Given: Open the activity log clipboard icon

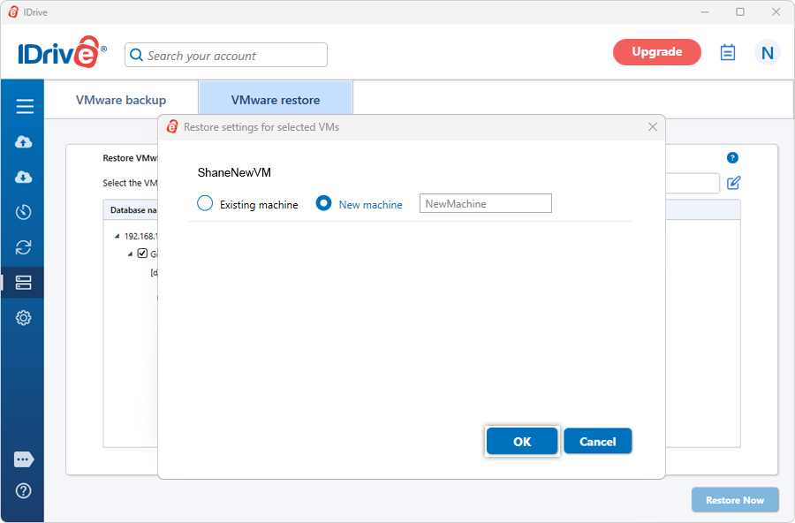Looking at the screenshot, I should (x=728, y=52).
